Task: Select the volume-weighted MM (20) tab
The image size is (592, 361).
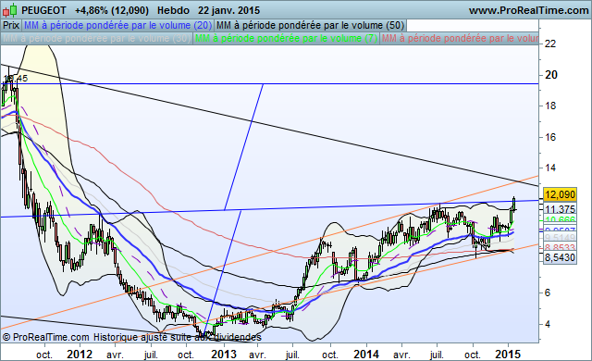Action: [x=117, y=26]
